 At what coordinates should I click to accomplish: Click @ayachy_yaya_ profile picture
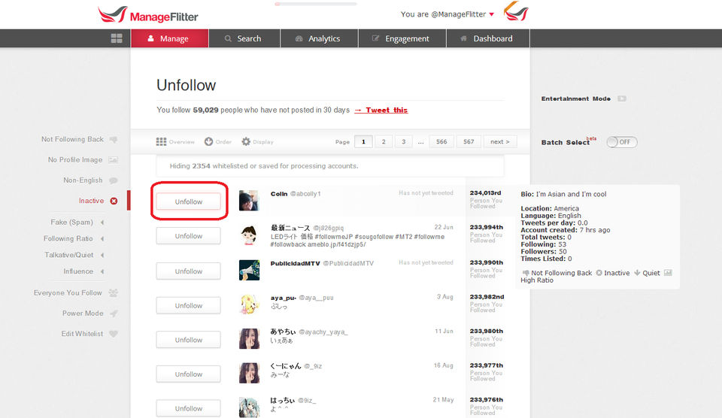(249, 339)
